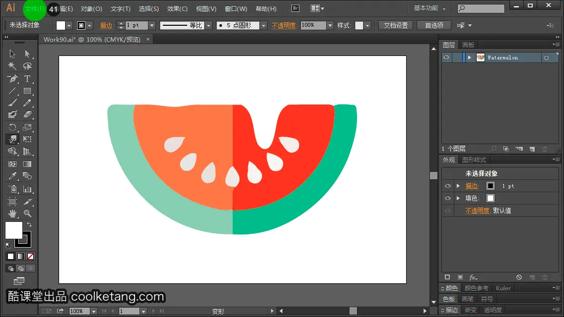Click the search field in top bar
Viewport: 564px width, 317px height.
coord(481,8)
